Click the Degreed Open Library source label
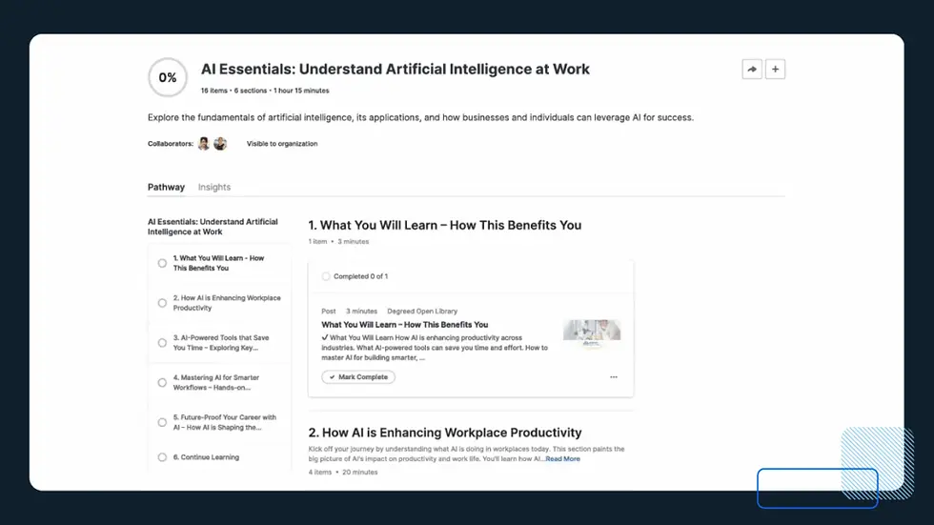The height and width of the screenshot is (525, 934). coord(422,312)
